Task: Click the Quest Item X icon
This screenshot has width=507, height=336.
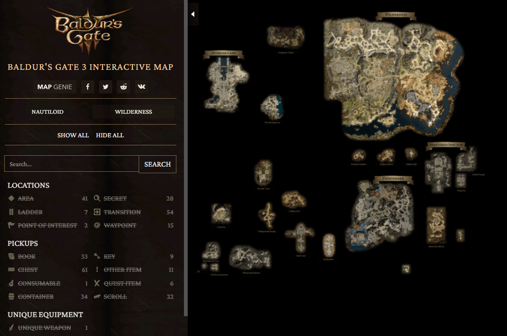Action: [x=97, y=283]
